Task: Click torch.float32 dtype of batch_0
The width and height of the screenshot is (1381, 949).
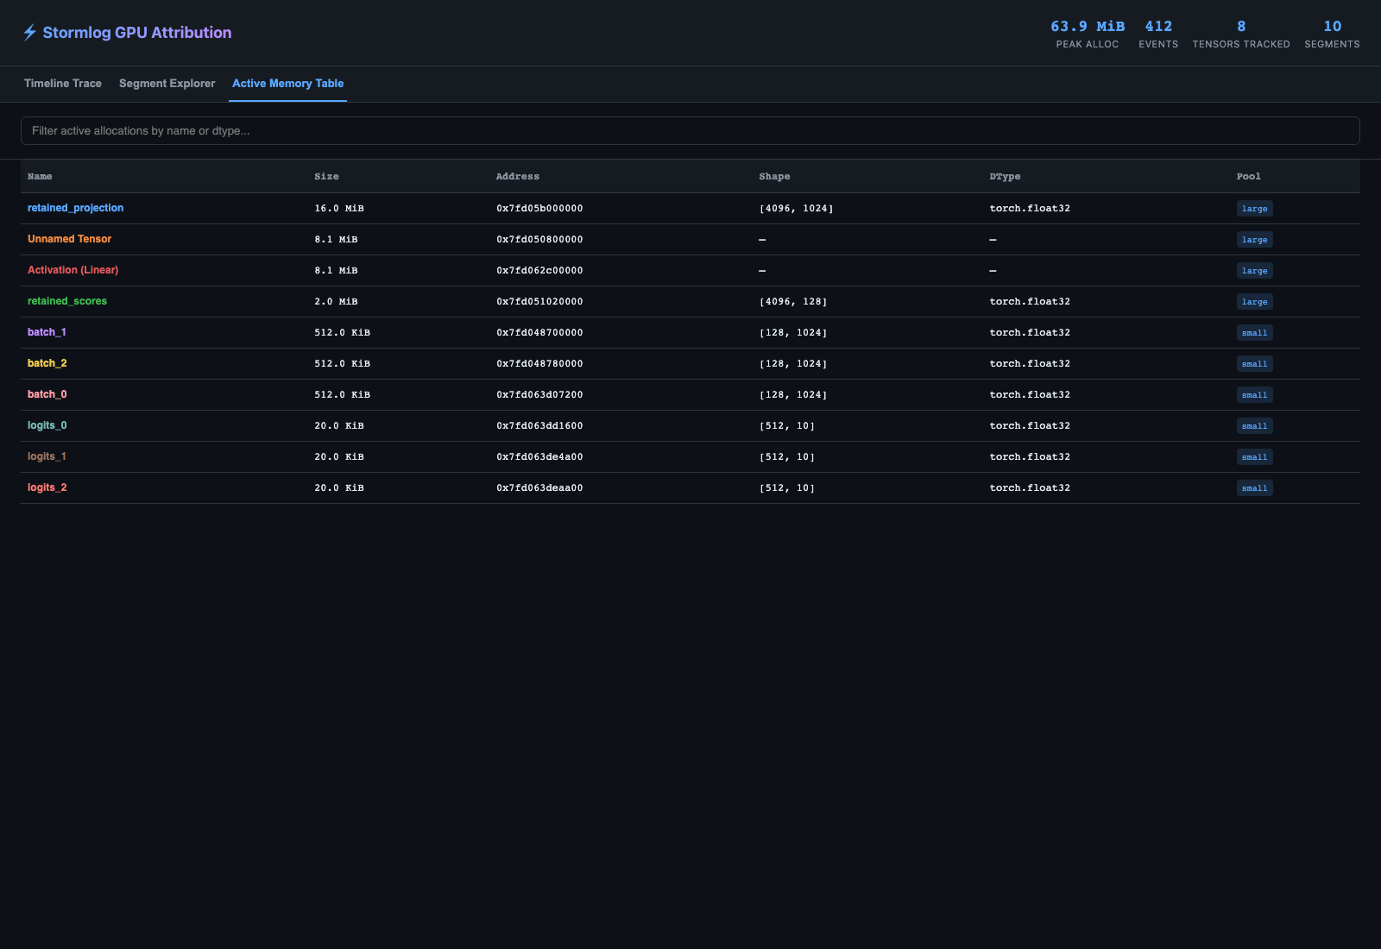Action: pos(1030,395)
